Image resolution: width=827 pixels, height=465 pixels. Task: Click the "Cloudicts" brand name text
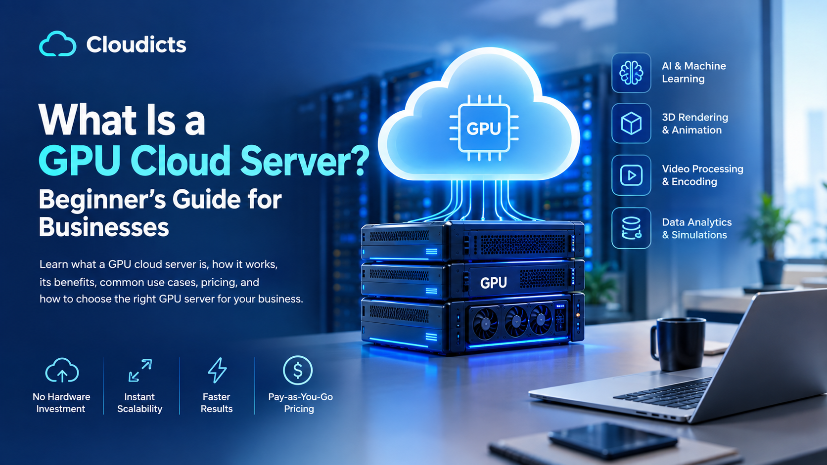pos(136,44)
